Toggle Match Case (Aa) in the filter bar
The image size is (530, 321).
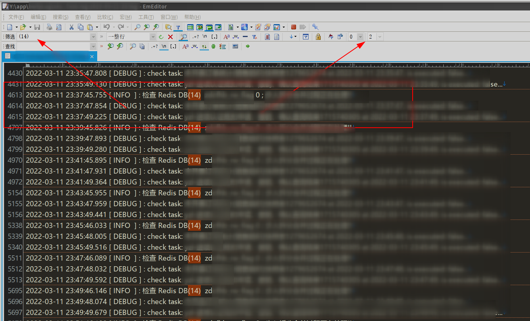coord(227,37)
